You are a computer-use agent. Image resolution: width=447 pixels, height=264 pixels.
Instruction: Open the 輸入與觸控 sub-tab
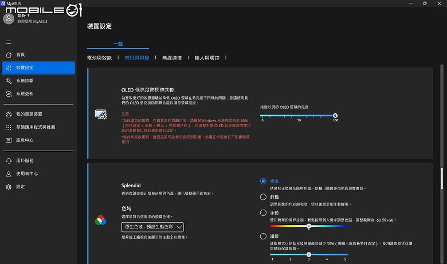point(207,58)
